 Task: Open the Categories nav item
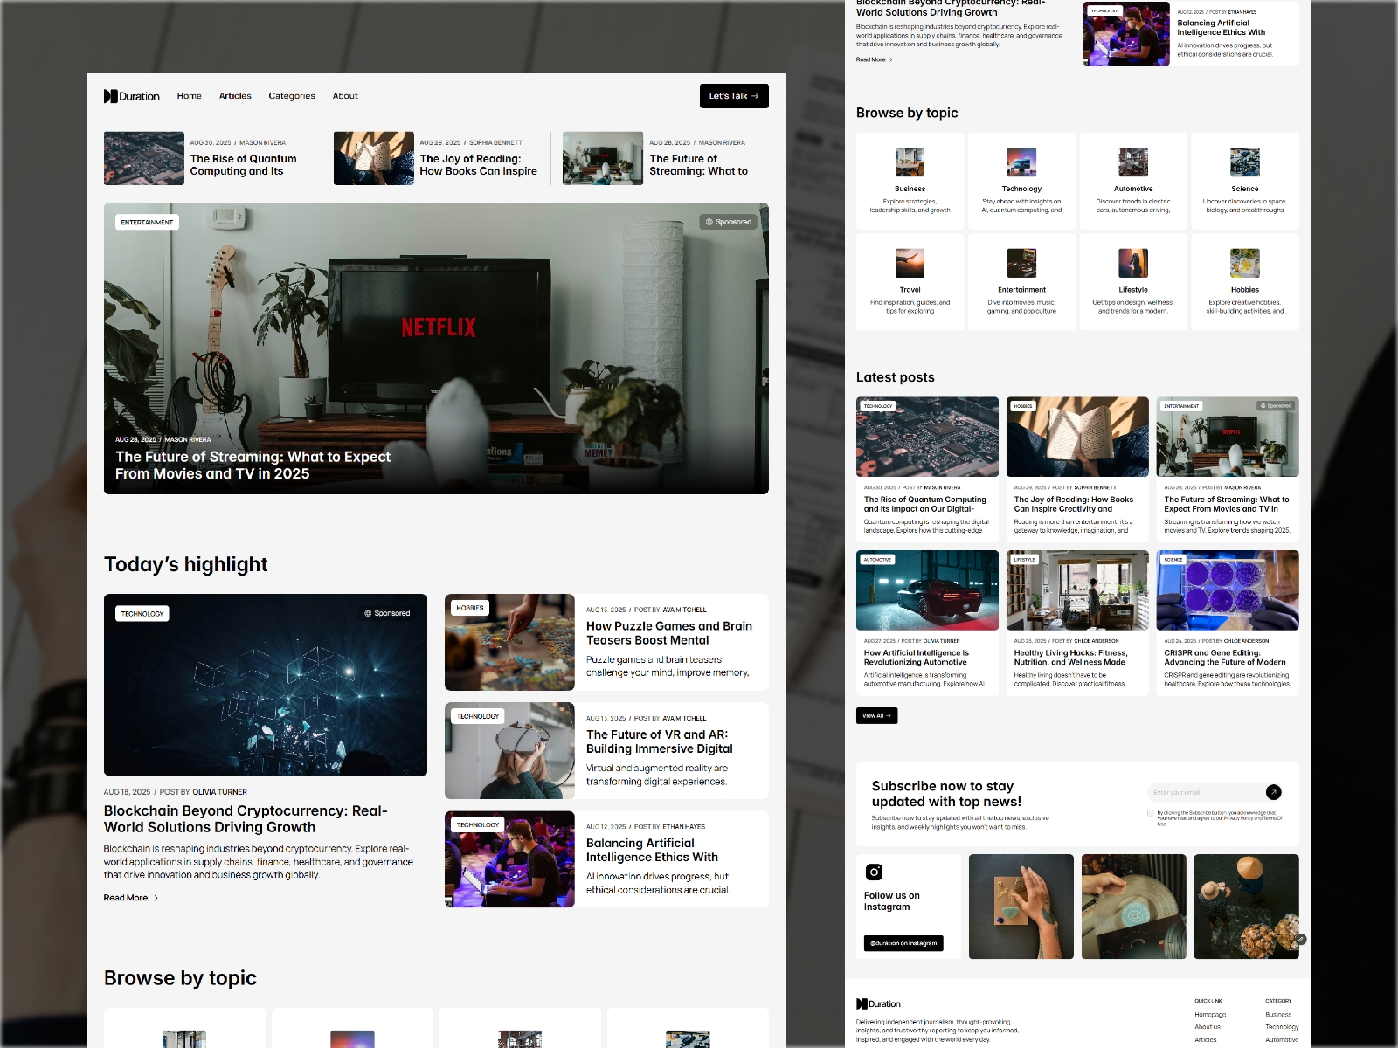(x=292, y=96)
